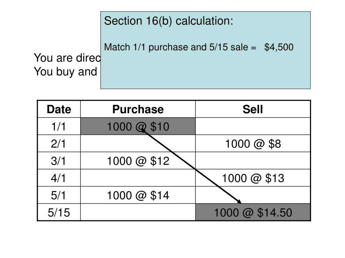Click the 'You are direc' text line
This screenshot has width=345, height=258.
tap(67, 58)
